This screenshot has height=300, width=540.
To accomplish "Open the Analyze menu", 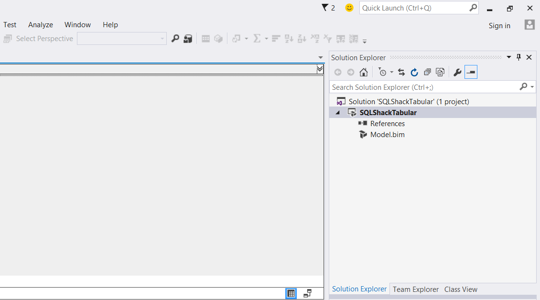I will pyautogui.click(x=41, y=25).
